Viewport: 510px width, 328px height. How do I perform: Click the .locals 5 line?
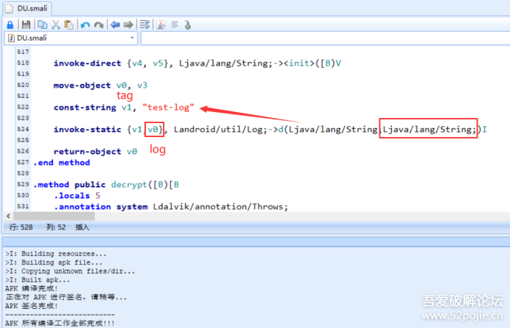77,196
